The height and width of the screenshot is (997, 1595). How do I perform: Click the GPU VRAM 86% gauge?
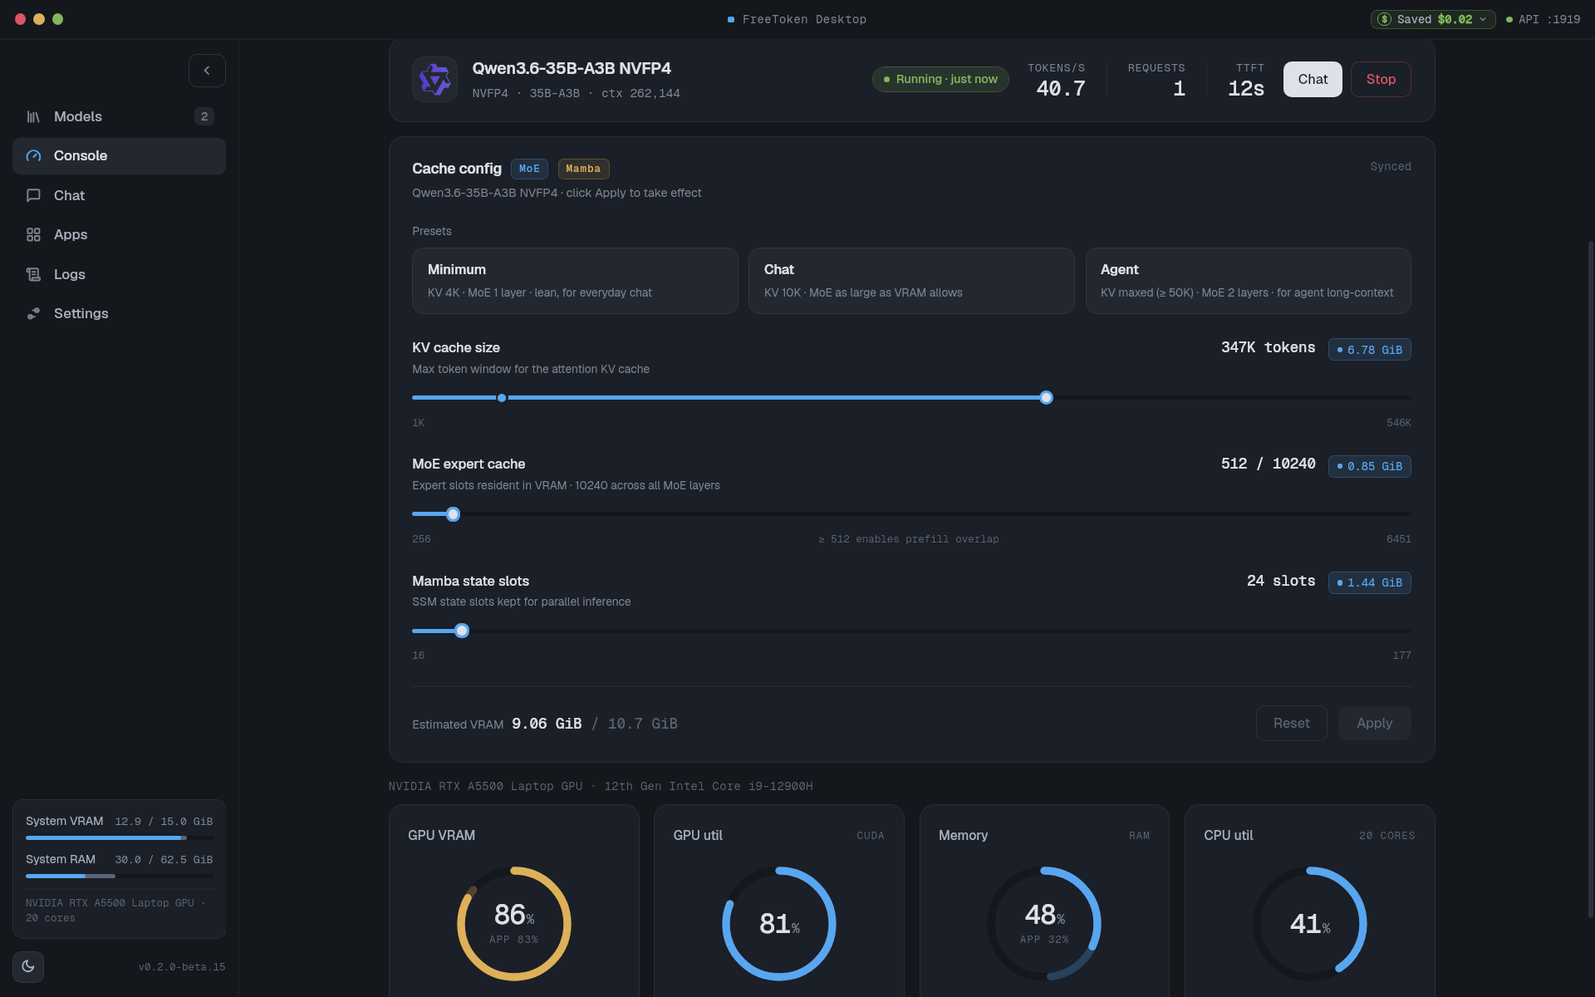tap(514, 924)
